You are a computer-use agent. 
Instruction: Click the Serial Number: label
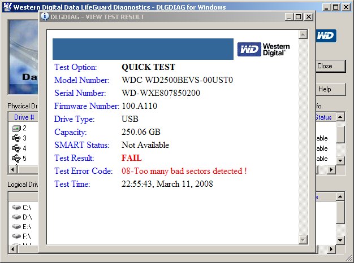[x=80, y=93]
